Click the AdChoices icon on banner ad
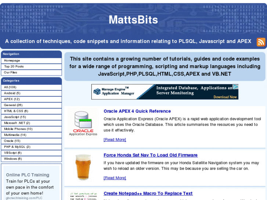Image resolution: width=267 pixels, height=200 pixels. tap(235, 87)
